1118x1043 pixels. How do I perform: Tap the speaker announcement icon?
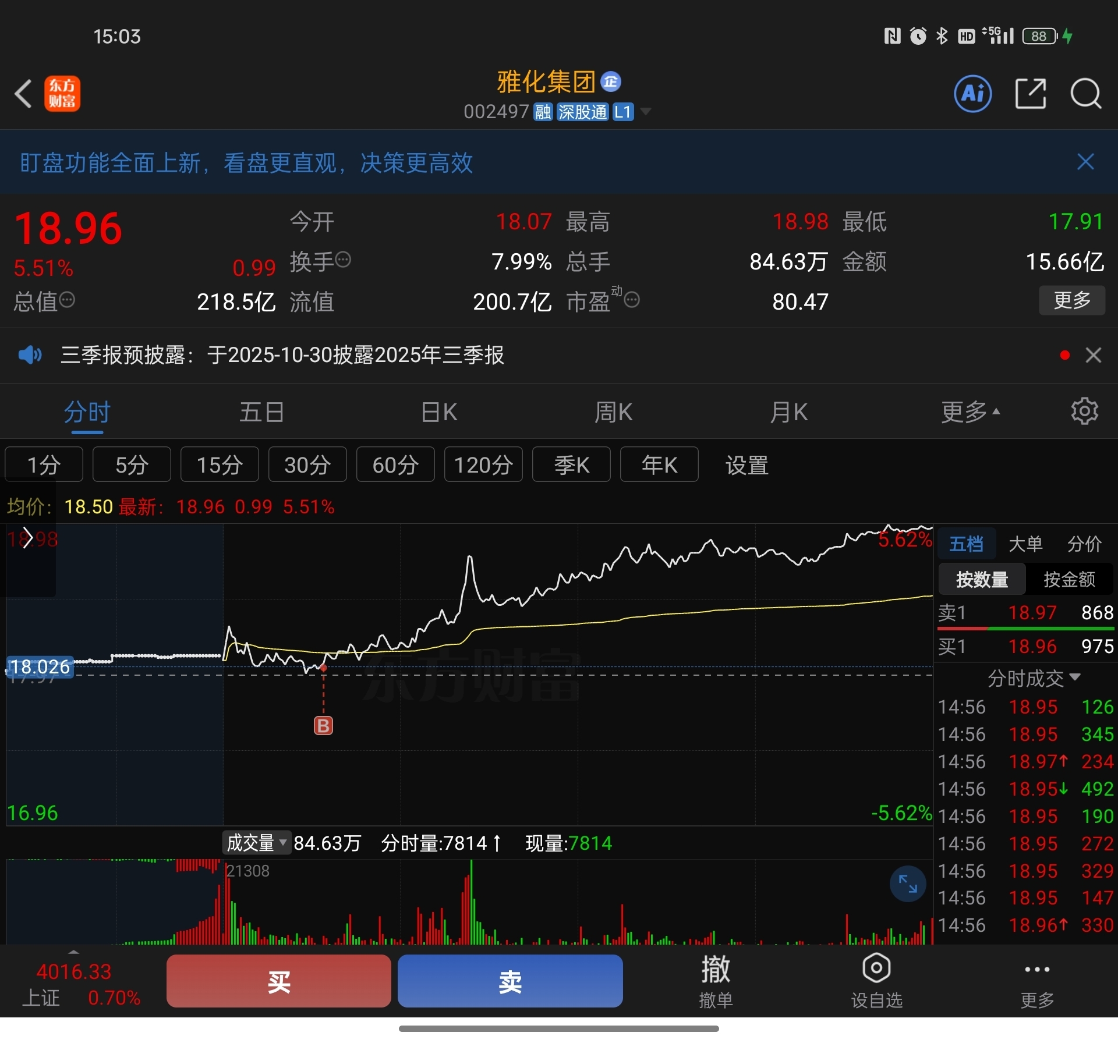[30, 355]
